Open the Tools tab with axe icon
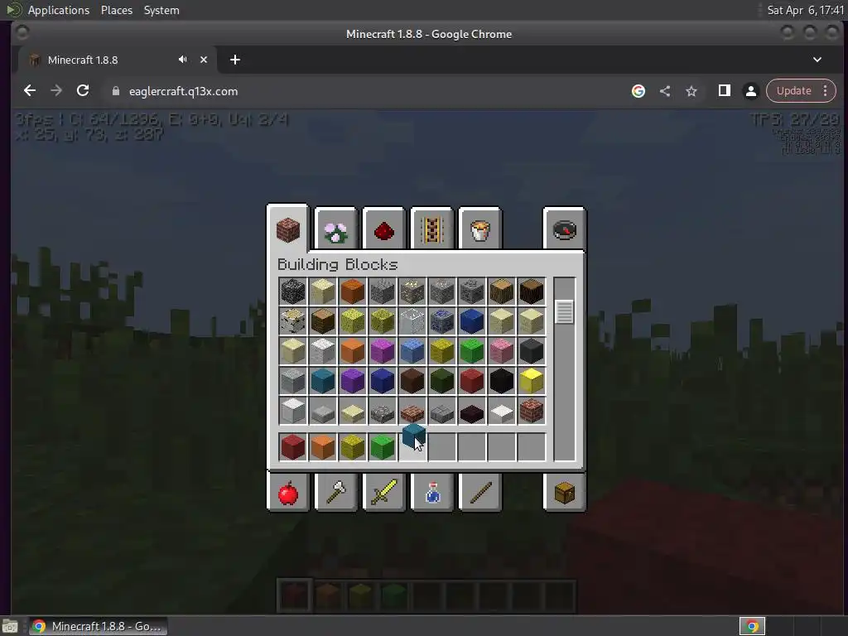This screenshot has width=848, height=636. (336, 492)
